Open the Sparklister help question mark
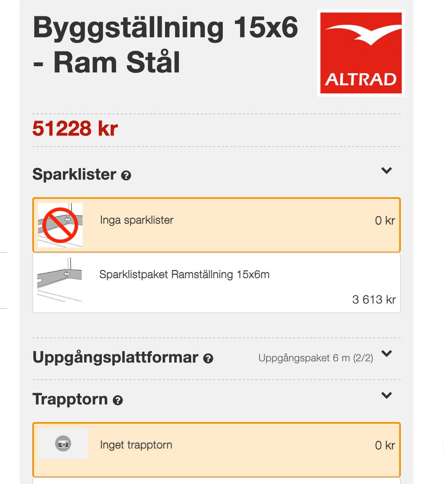 click(126, 176)
